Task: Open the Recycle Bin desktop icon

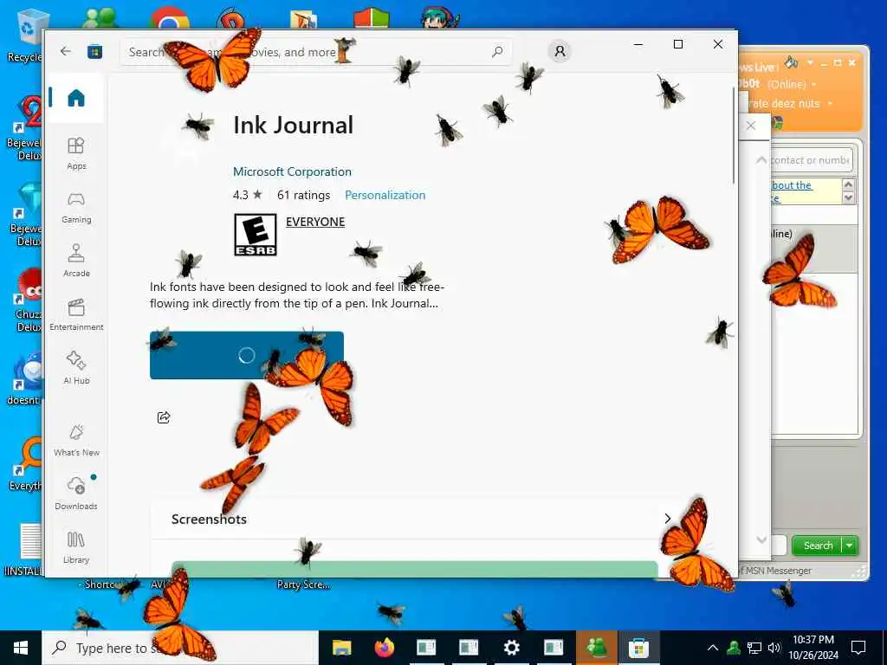Action: [25, 35]
